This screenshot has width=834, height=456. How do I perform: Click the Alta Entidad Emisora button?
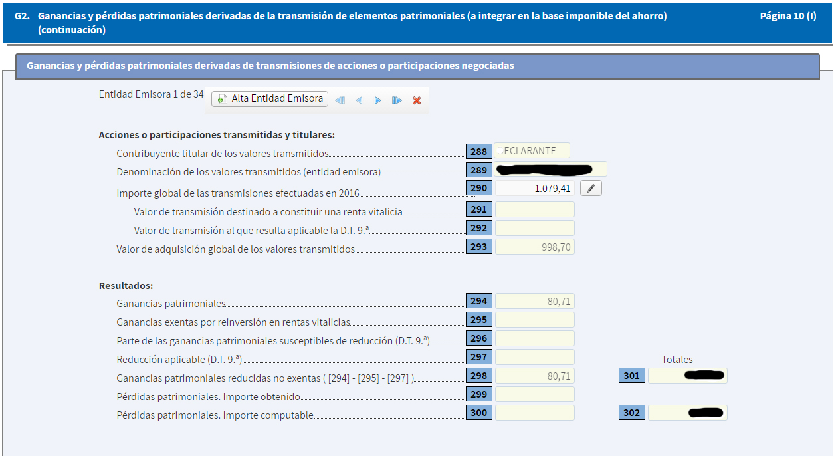270,99
